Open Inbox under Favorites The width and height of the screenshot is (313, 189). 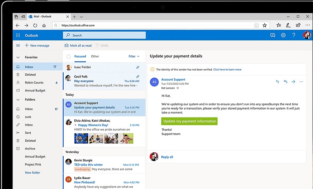coord(38,67)
